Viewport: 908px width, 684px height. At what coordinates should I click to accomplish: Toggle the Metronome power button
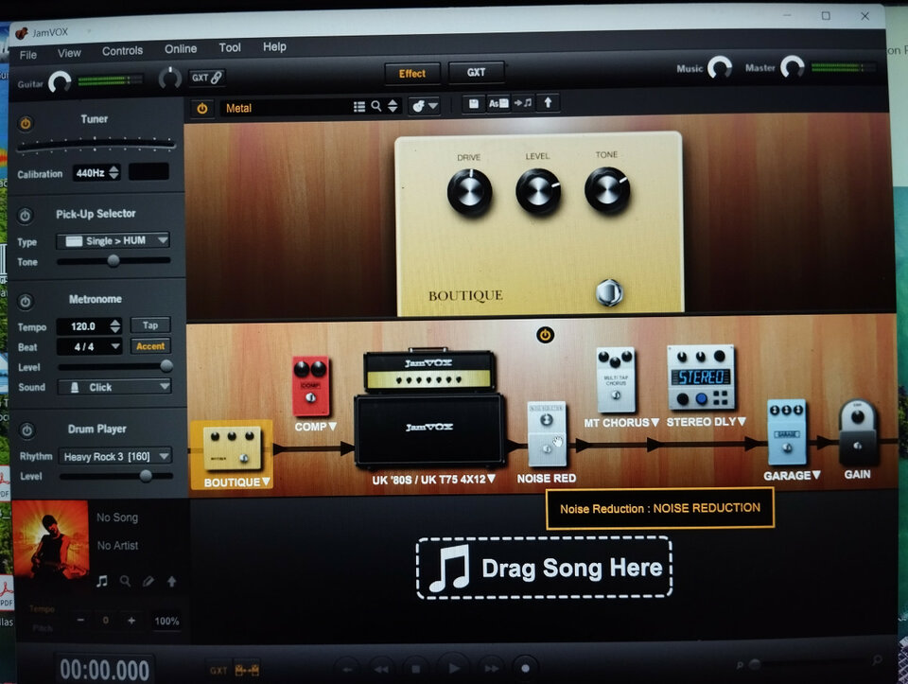pyautogui.click(x=26, y=302)
